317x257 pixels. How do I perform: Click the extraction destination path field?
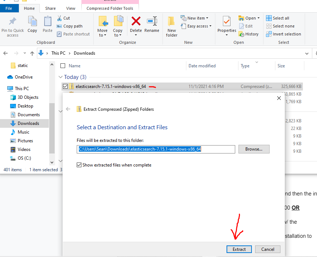(156, 149)
